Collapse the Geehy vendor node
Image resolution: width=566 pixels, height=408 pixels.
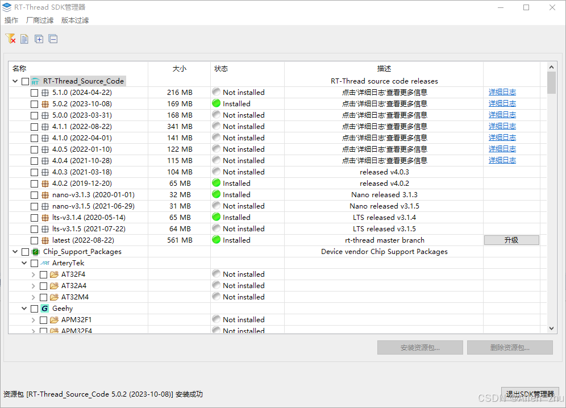24,309
